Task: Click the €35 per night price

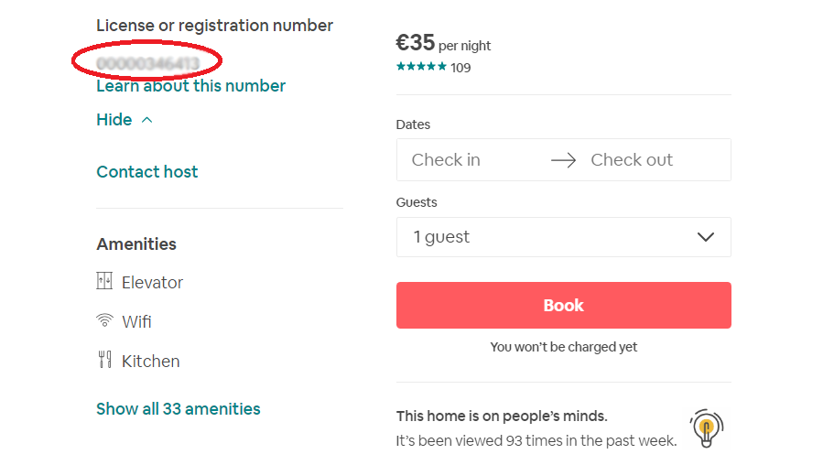Action: pos(443,44)
